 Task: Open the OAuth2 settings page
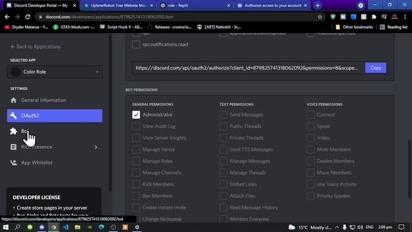click(x=55, y=116)
